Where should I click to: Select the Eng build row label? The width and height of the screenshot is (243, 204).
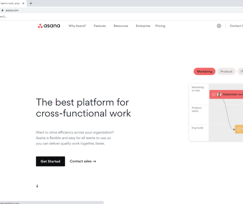click(x=197, y=128)
